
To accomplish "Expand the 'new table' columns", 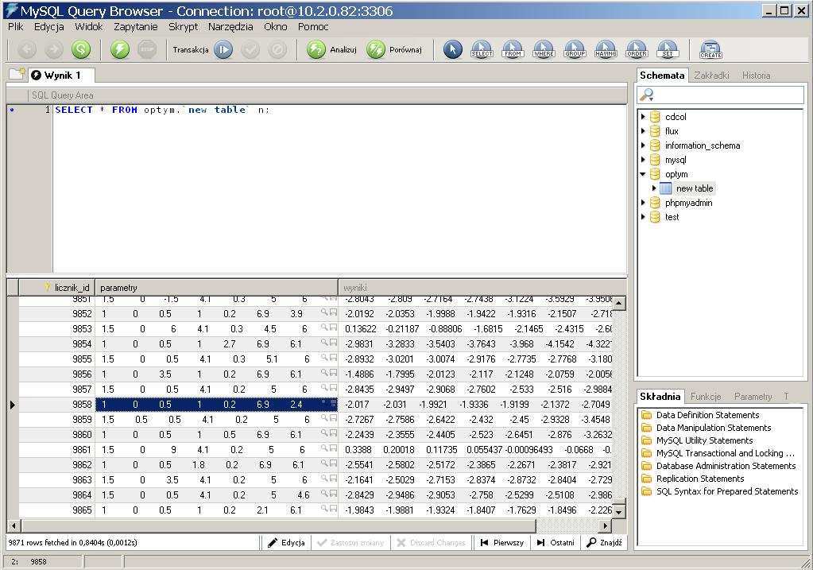I will click(x=654, y=188).
